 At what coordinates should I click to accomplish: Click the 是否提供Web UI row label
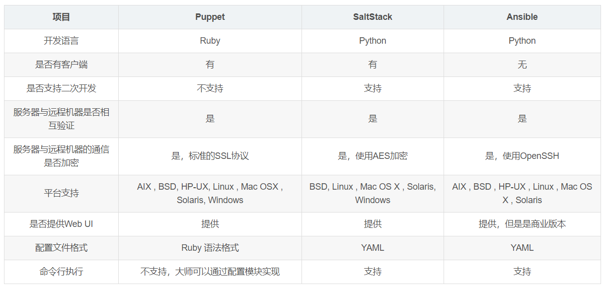pyautogui.click(x=61, y=224)
